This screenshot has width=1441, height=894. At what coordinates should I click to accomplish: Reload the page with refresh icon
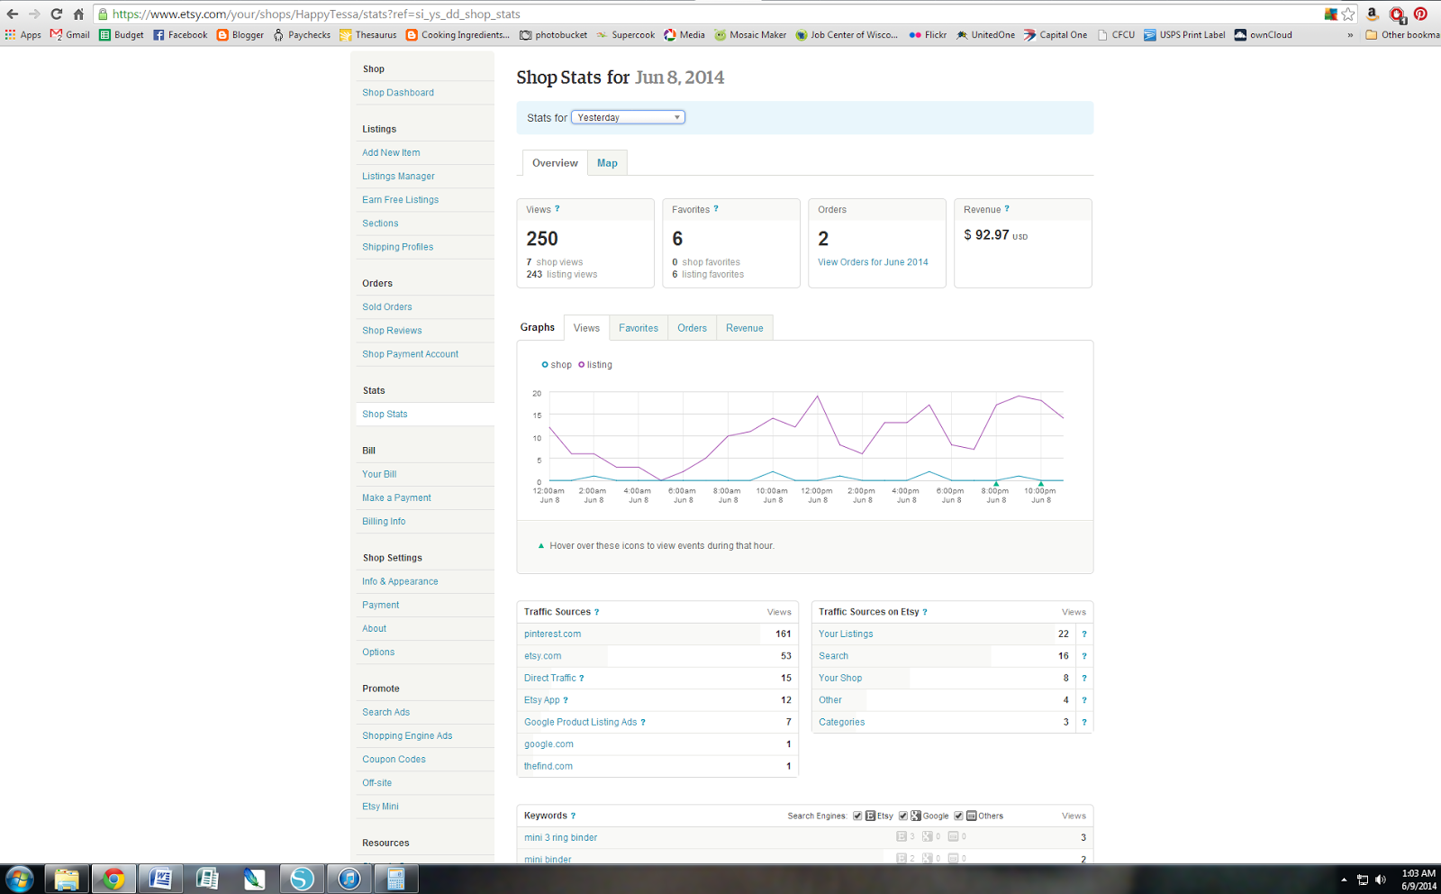click(56, 14)
